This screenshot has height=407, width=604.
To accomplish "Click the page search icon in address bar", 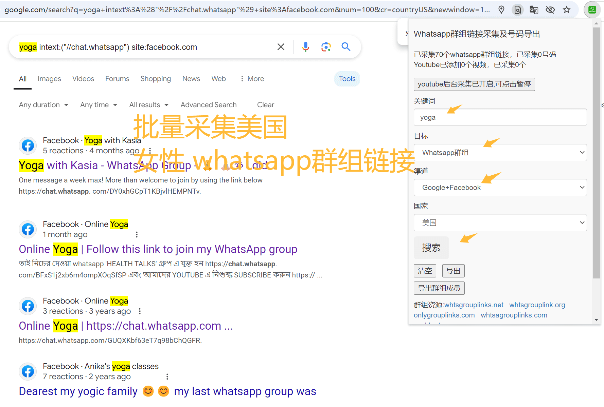I will tap(517, 10).
